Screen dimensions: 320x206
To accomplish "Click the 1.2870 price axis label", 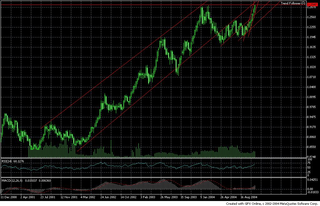I will click(x=312, y=7).
